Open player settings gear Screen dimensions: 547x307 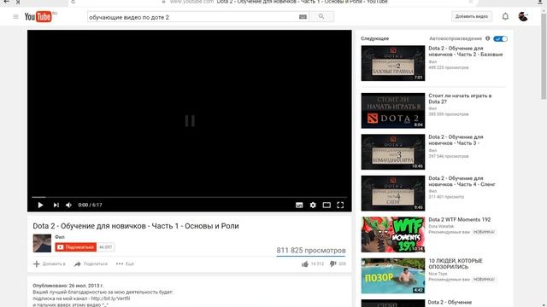point(313,205)
